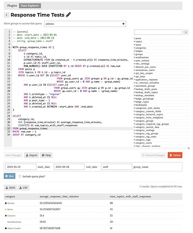This screenshot has width=193, height=233.
Task: Switch to the Plugins tab
Action: pyautogui.click(x=12, y=6)
